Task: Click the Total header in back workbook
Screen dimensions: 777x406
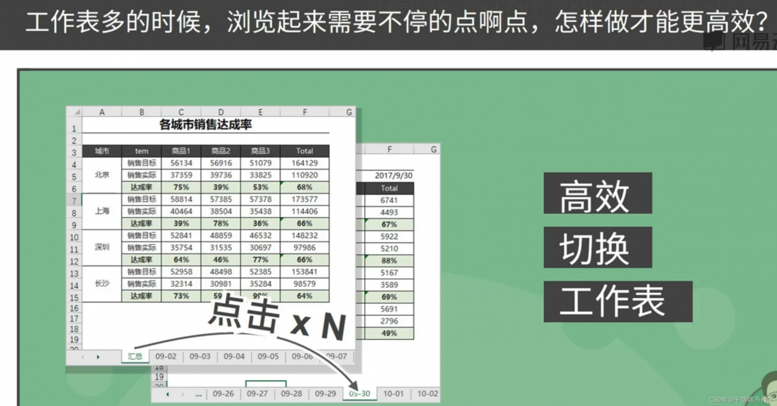Action: (x=389, y=188)
